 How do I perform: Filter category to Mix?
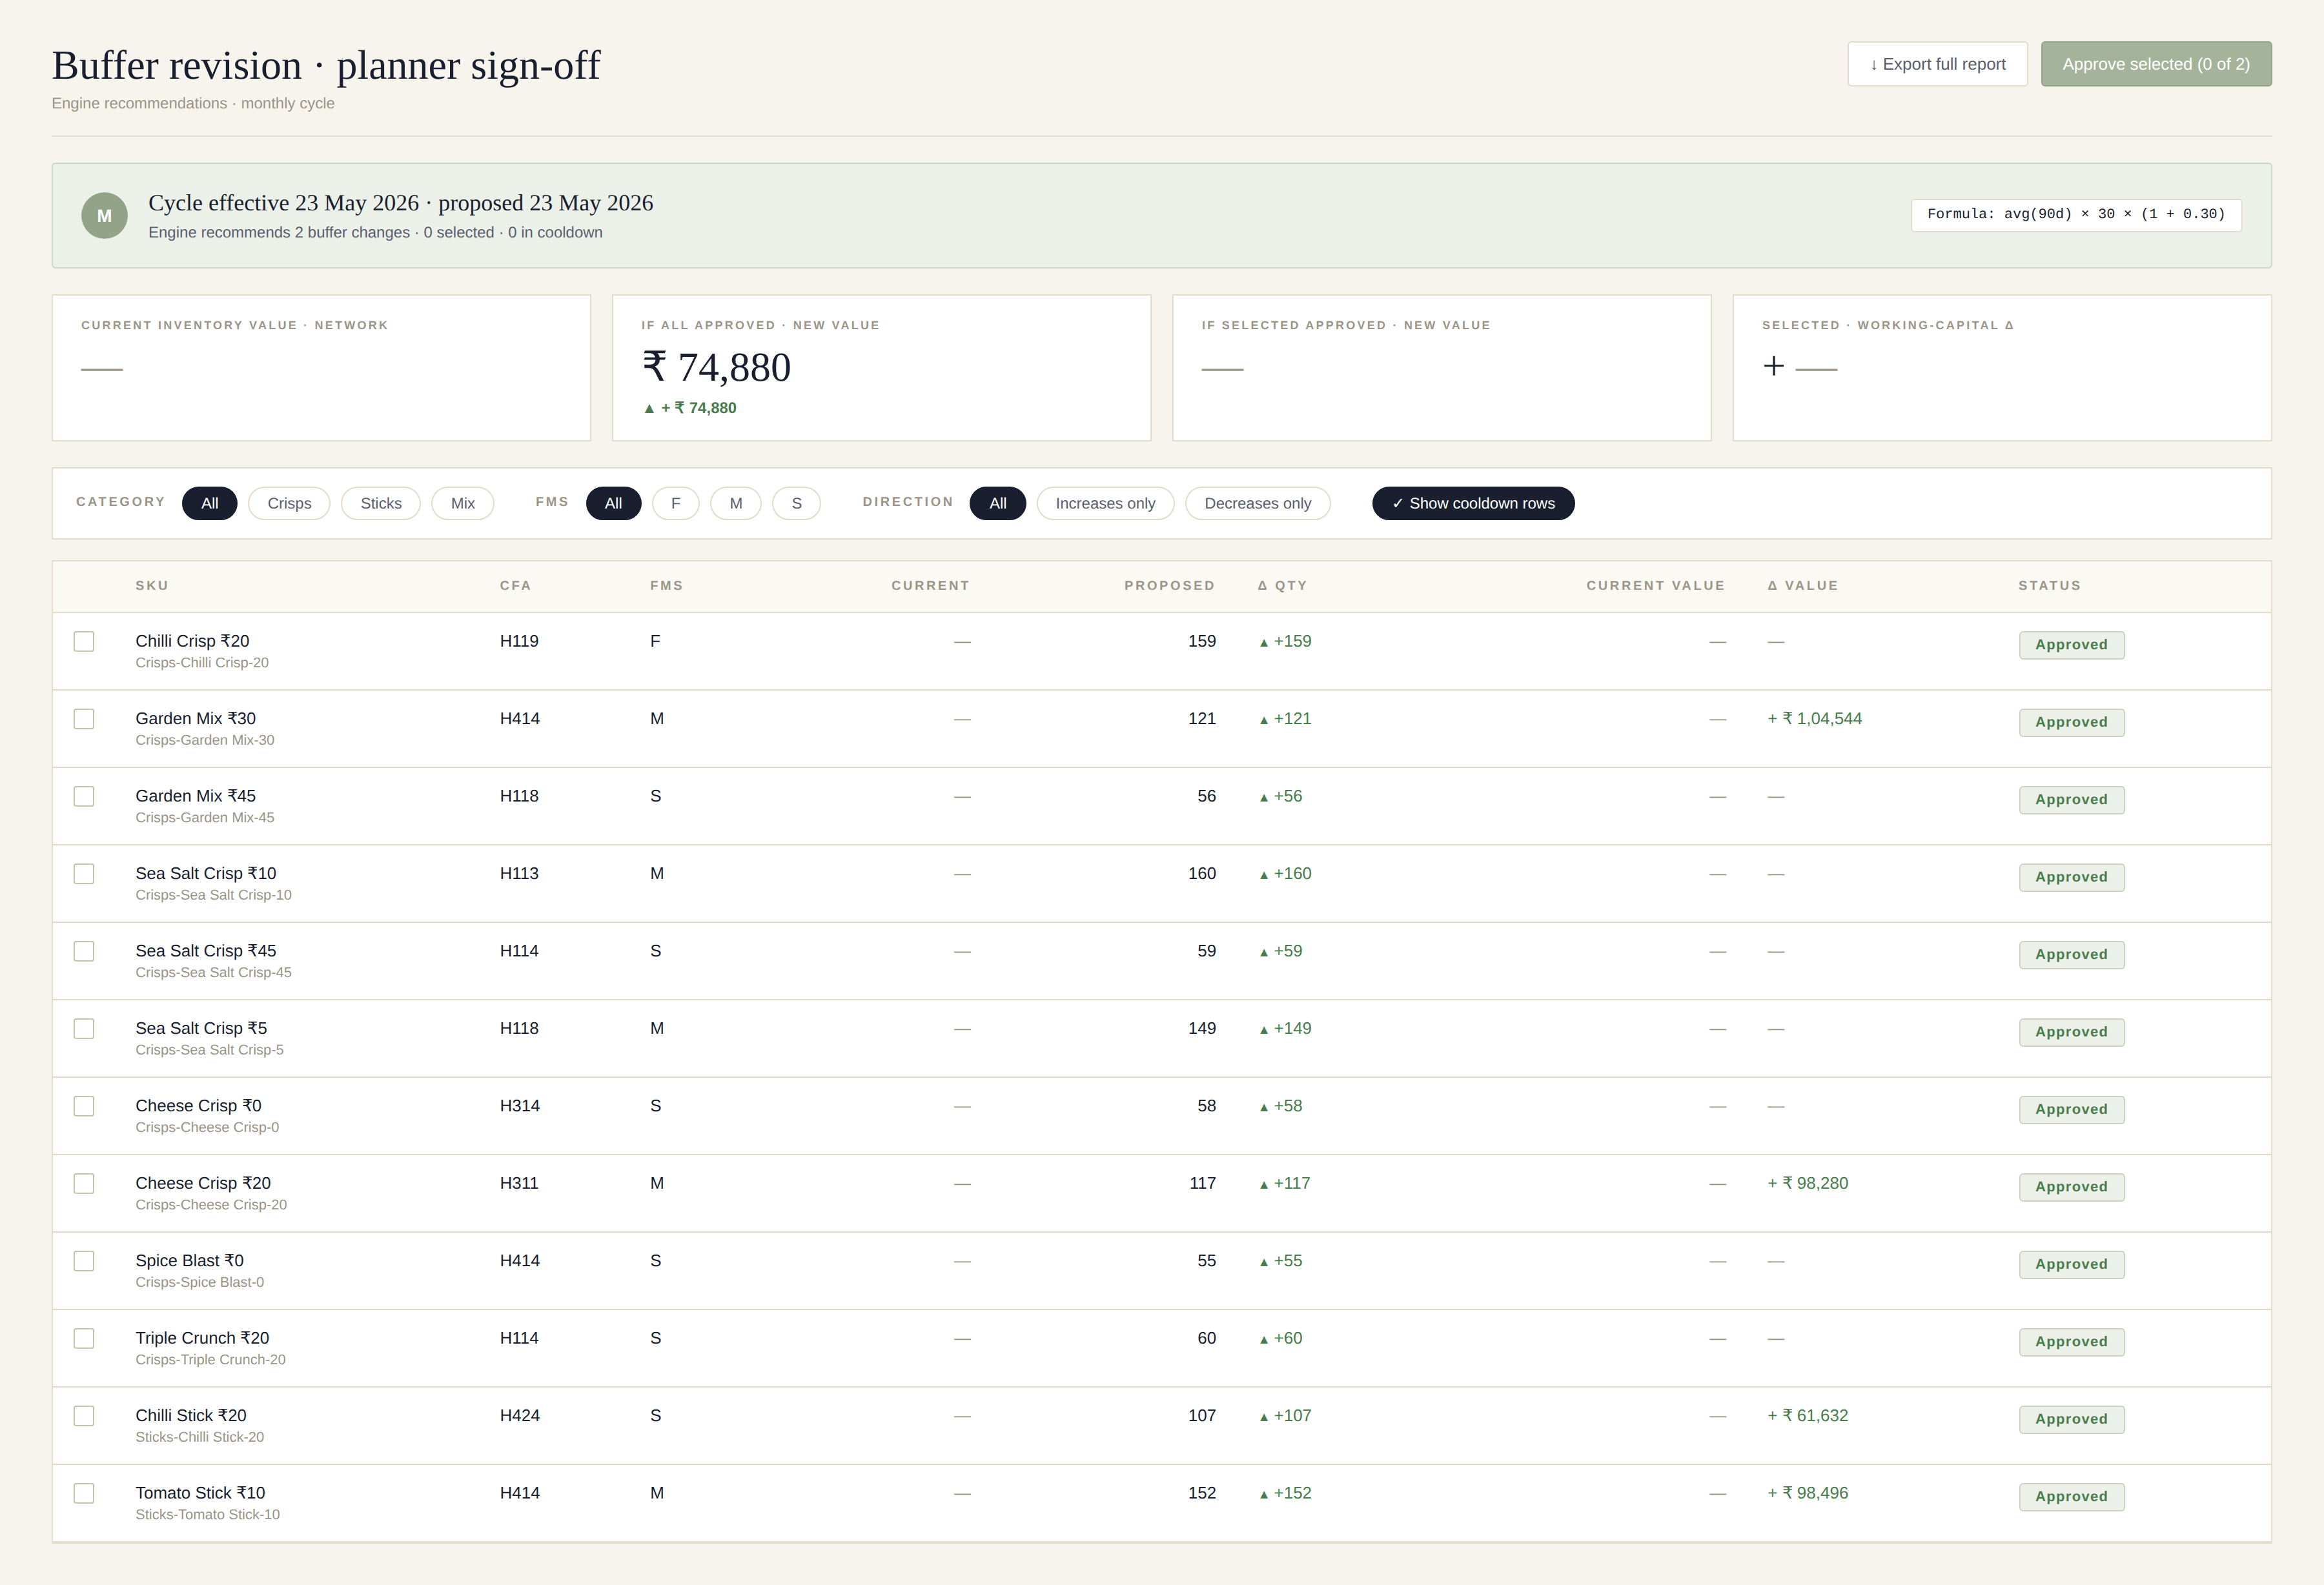tap(463, 503)
